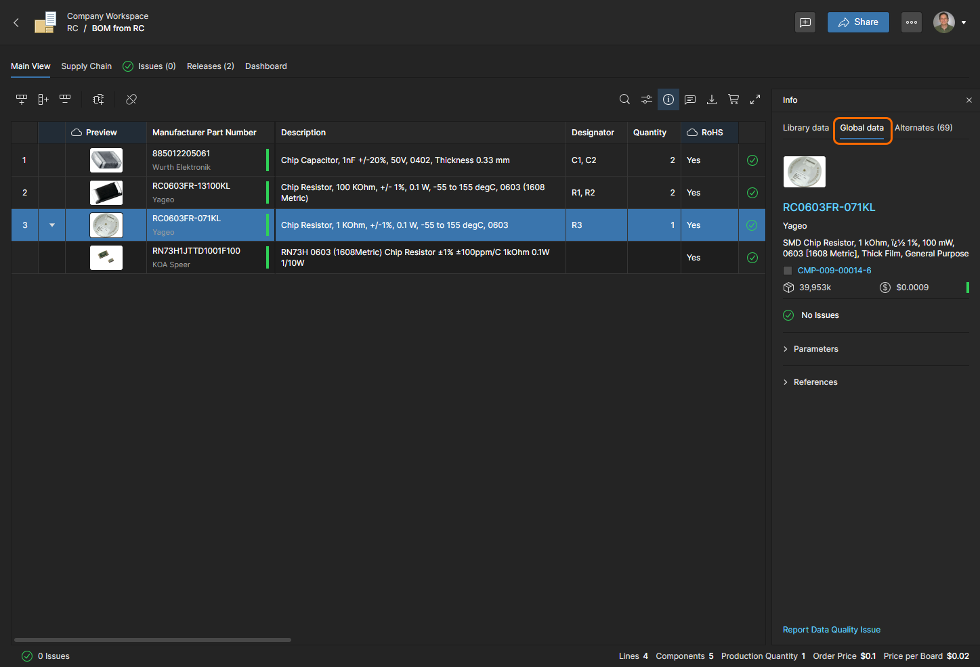The height and width of the screenshot is (667, 980).
Task: Expand the References section
Action: click(x=815, y=382)
